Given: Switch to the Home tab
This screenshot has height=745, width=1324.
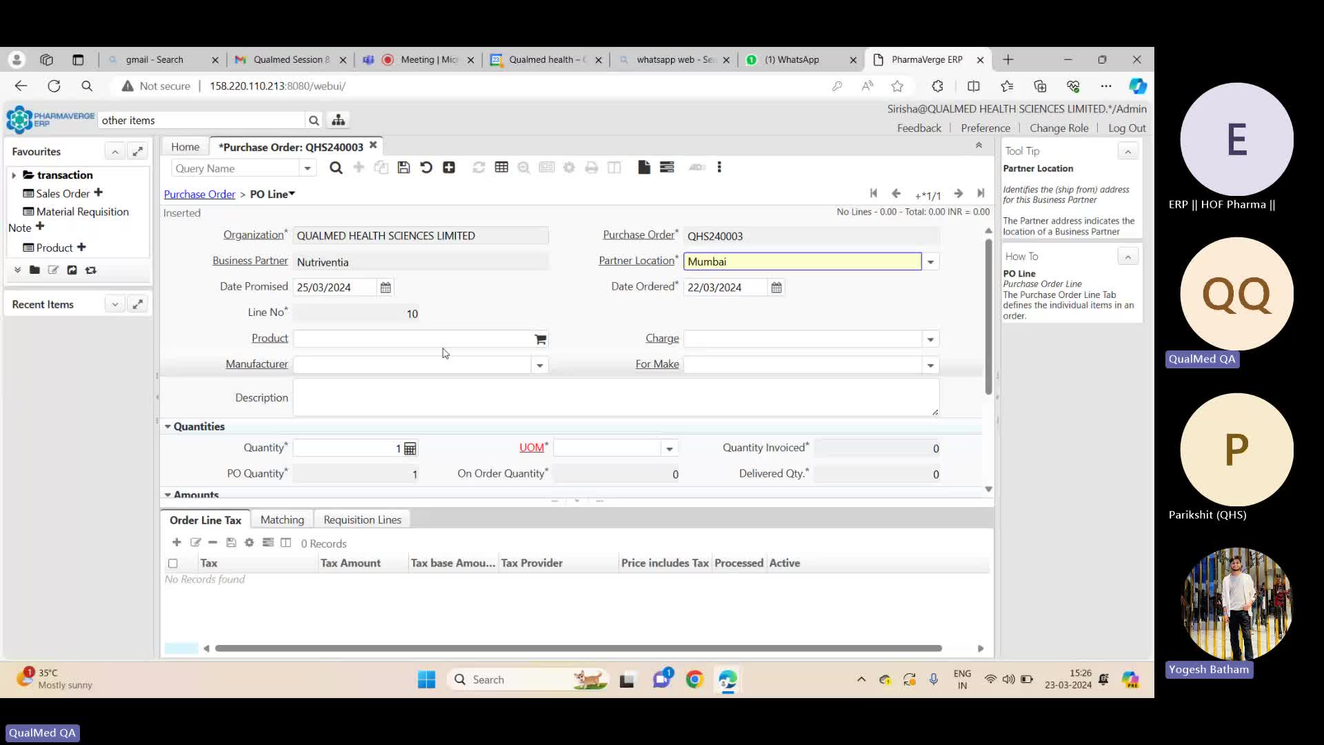Looking at the screenshot, I should (185, 147).
